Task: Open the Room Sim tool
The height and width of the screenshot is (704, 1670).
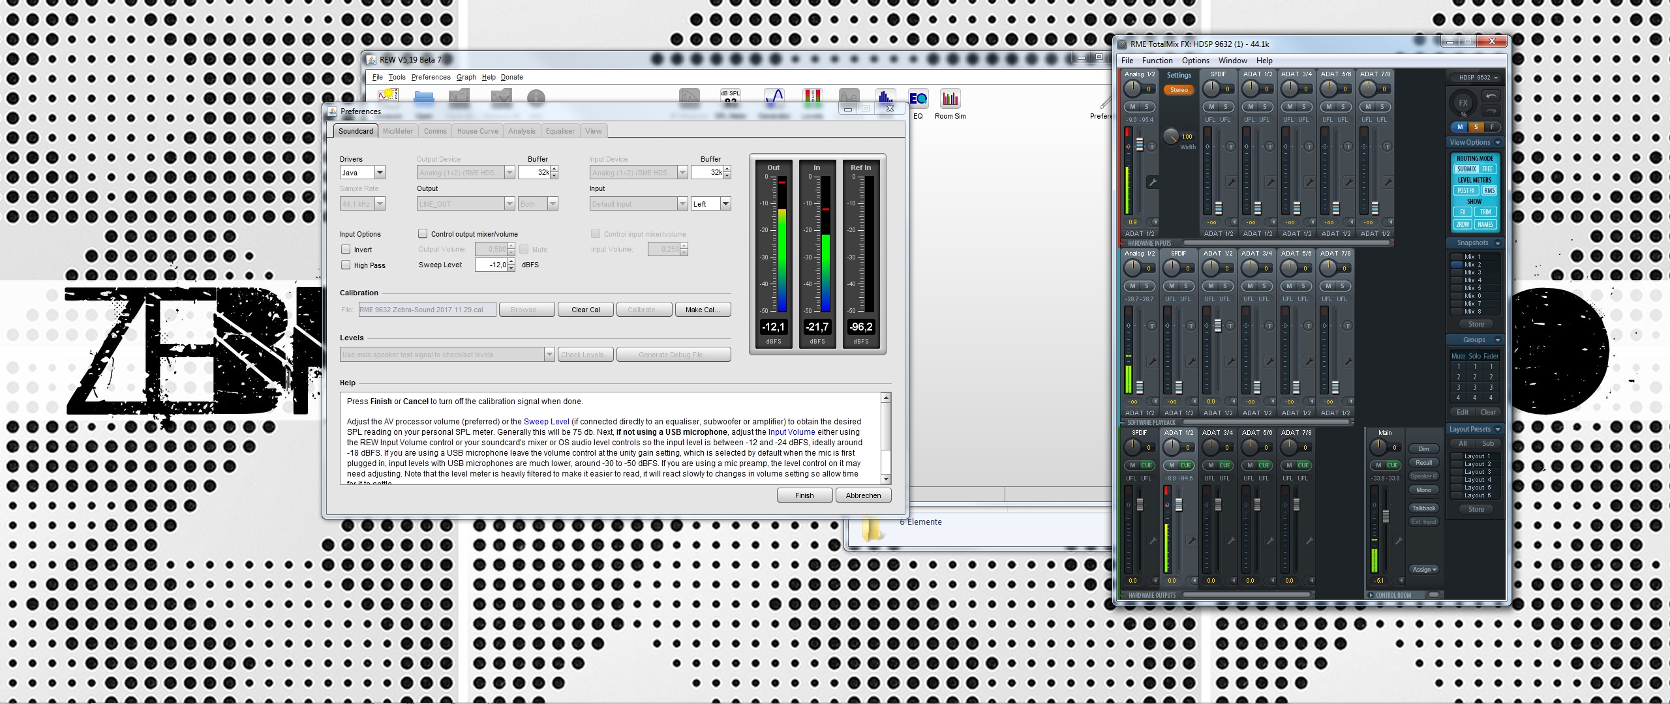Action: pos(950,100)
